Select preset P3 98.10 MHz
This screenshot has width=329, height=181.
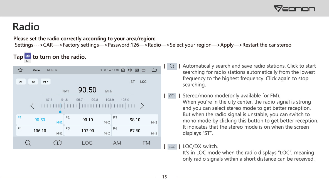pos(135,119)
